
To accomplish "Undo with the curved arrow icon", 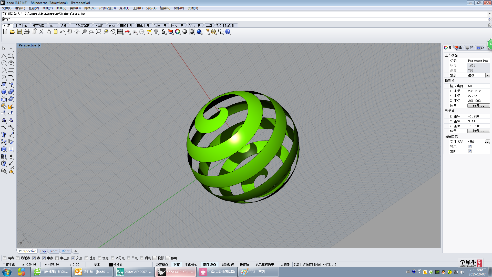I will coord(63,32).
